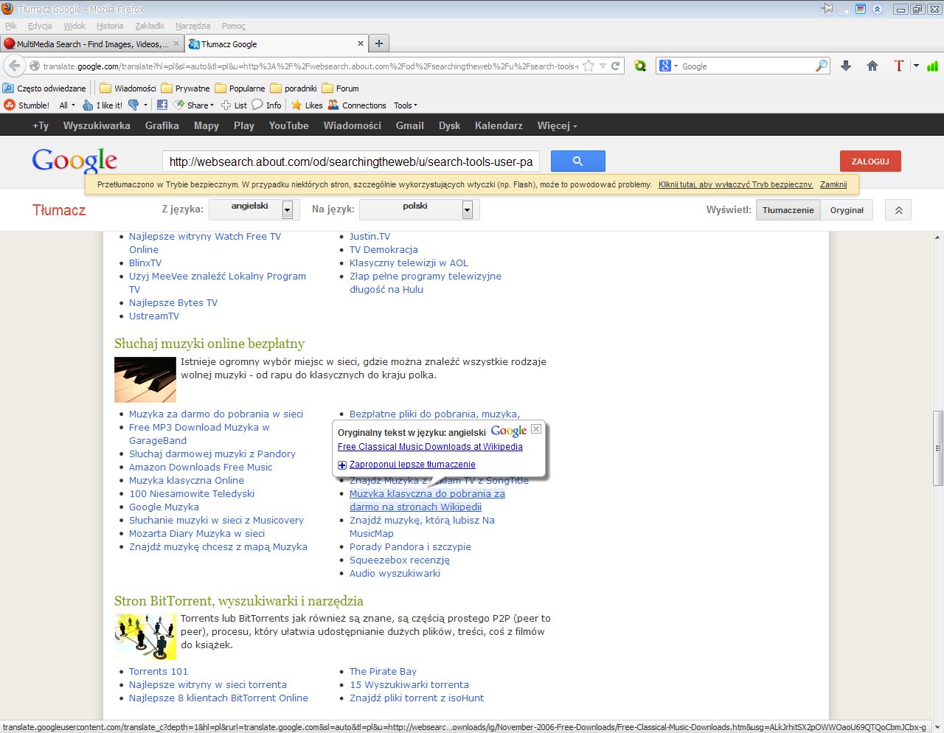Image resolution: width=944 pixels, height=733 pixels.
Task: Click the List plus icon
Action: click(x=226, y=105)
